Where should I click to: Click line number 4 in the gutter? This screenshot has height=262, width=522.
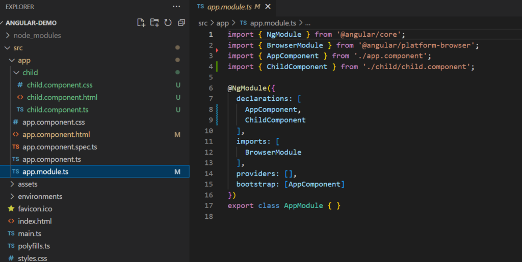(x=211, y=67)
